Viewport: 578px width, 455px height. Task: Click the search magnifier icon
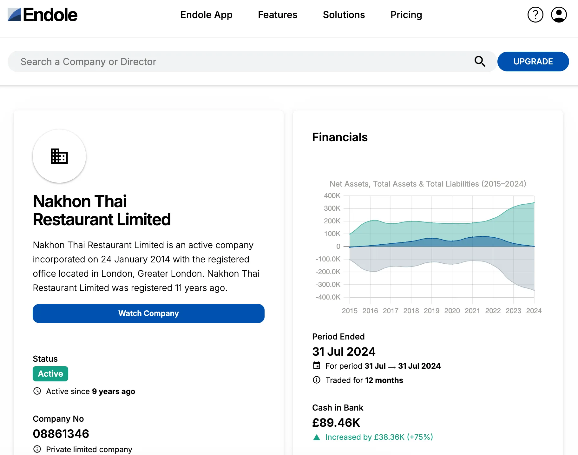tap(480, 61)
